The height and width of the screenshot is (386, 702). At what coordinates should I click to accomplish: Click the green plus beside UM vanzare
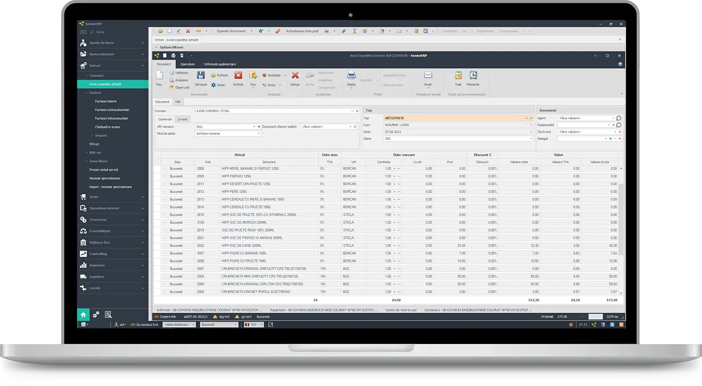click(259, 127)
